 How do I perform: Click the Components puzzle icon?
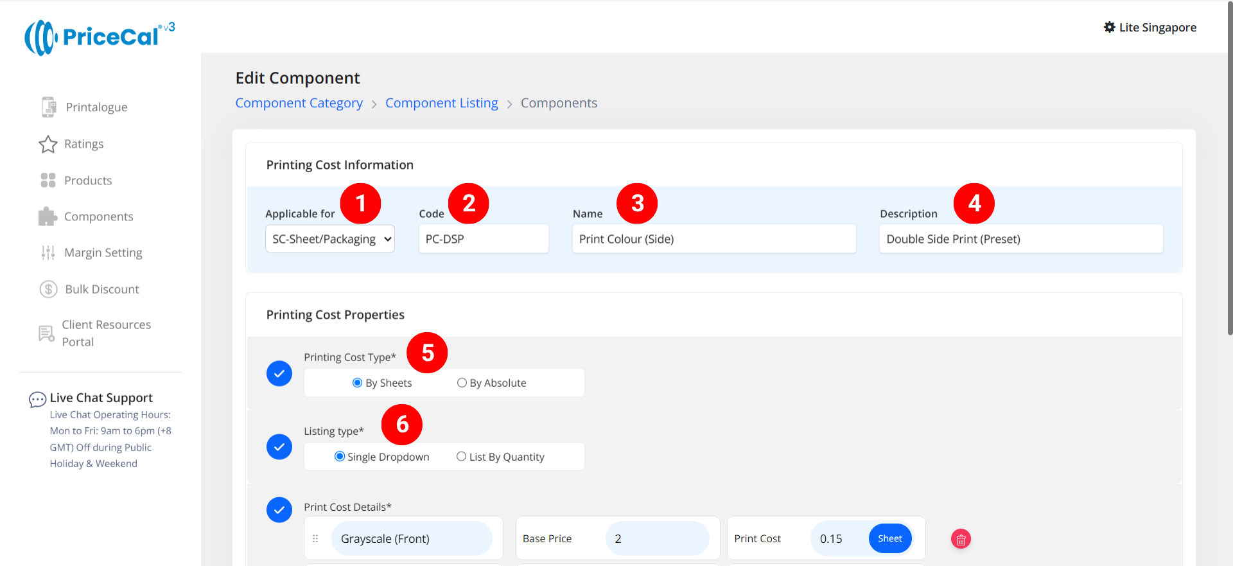click(x=48, y=217)
